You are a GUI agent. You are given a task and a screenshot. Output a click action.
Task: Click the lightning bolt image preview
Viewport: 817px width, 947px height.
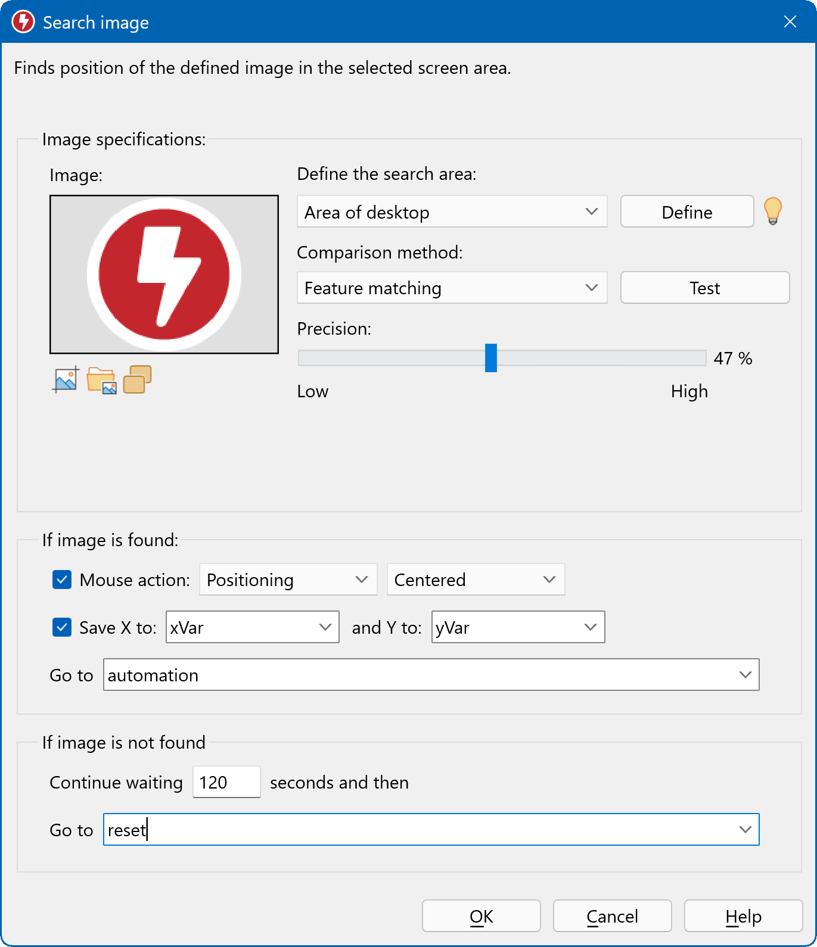coord(164,275)
